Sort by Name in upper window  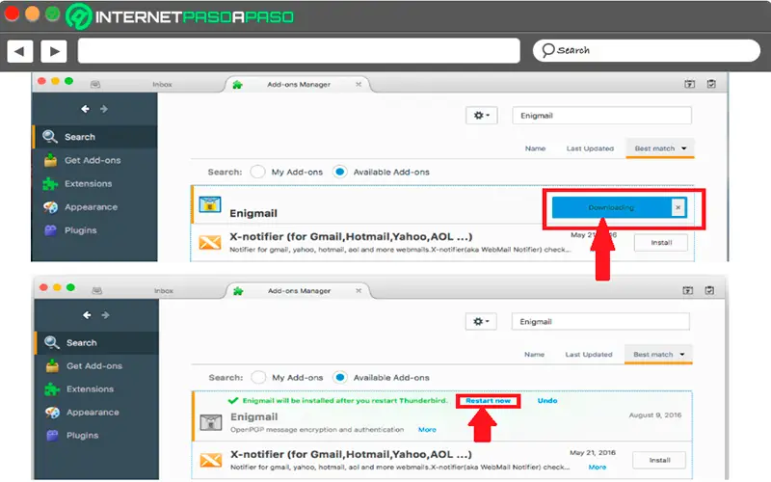click(535, 148)
